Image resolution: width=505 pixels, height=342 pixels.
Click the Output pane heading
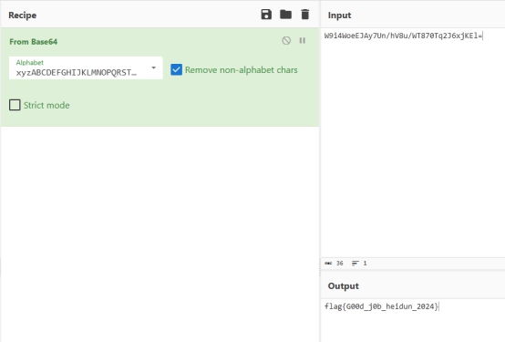tap(344, 286)
